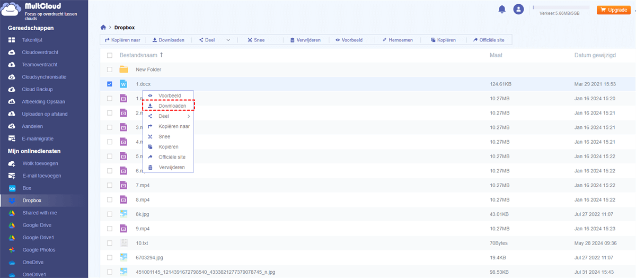Check the 10.txt checkbox
Viewport: 636px width, 278px height.
[x=110, y=243]
